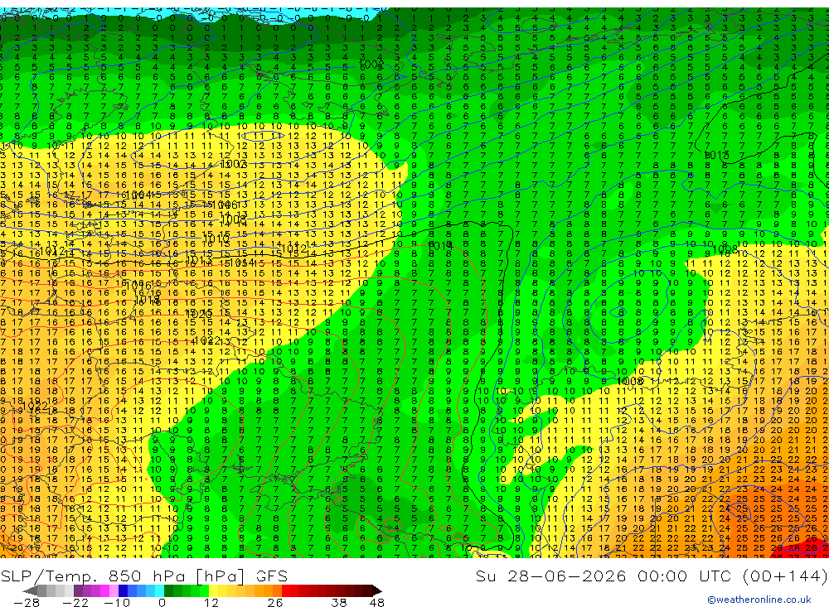Click the 12 legend label under color bar
This screenshot has height=607, width=829.
211,603
